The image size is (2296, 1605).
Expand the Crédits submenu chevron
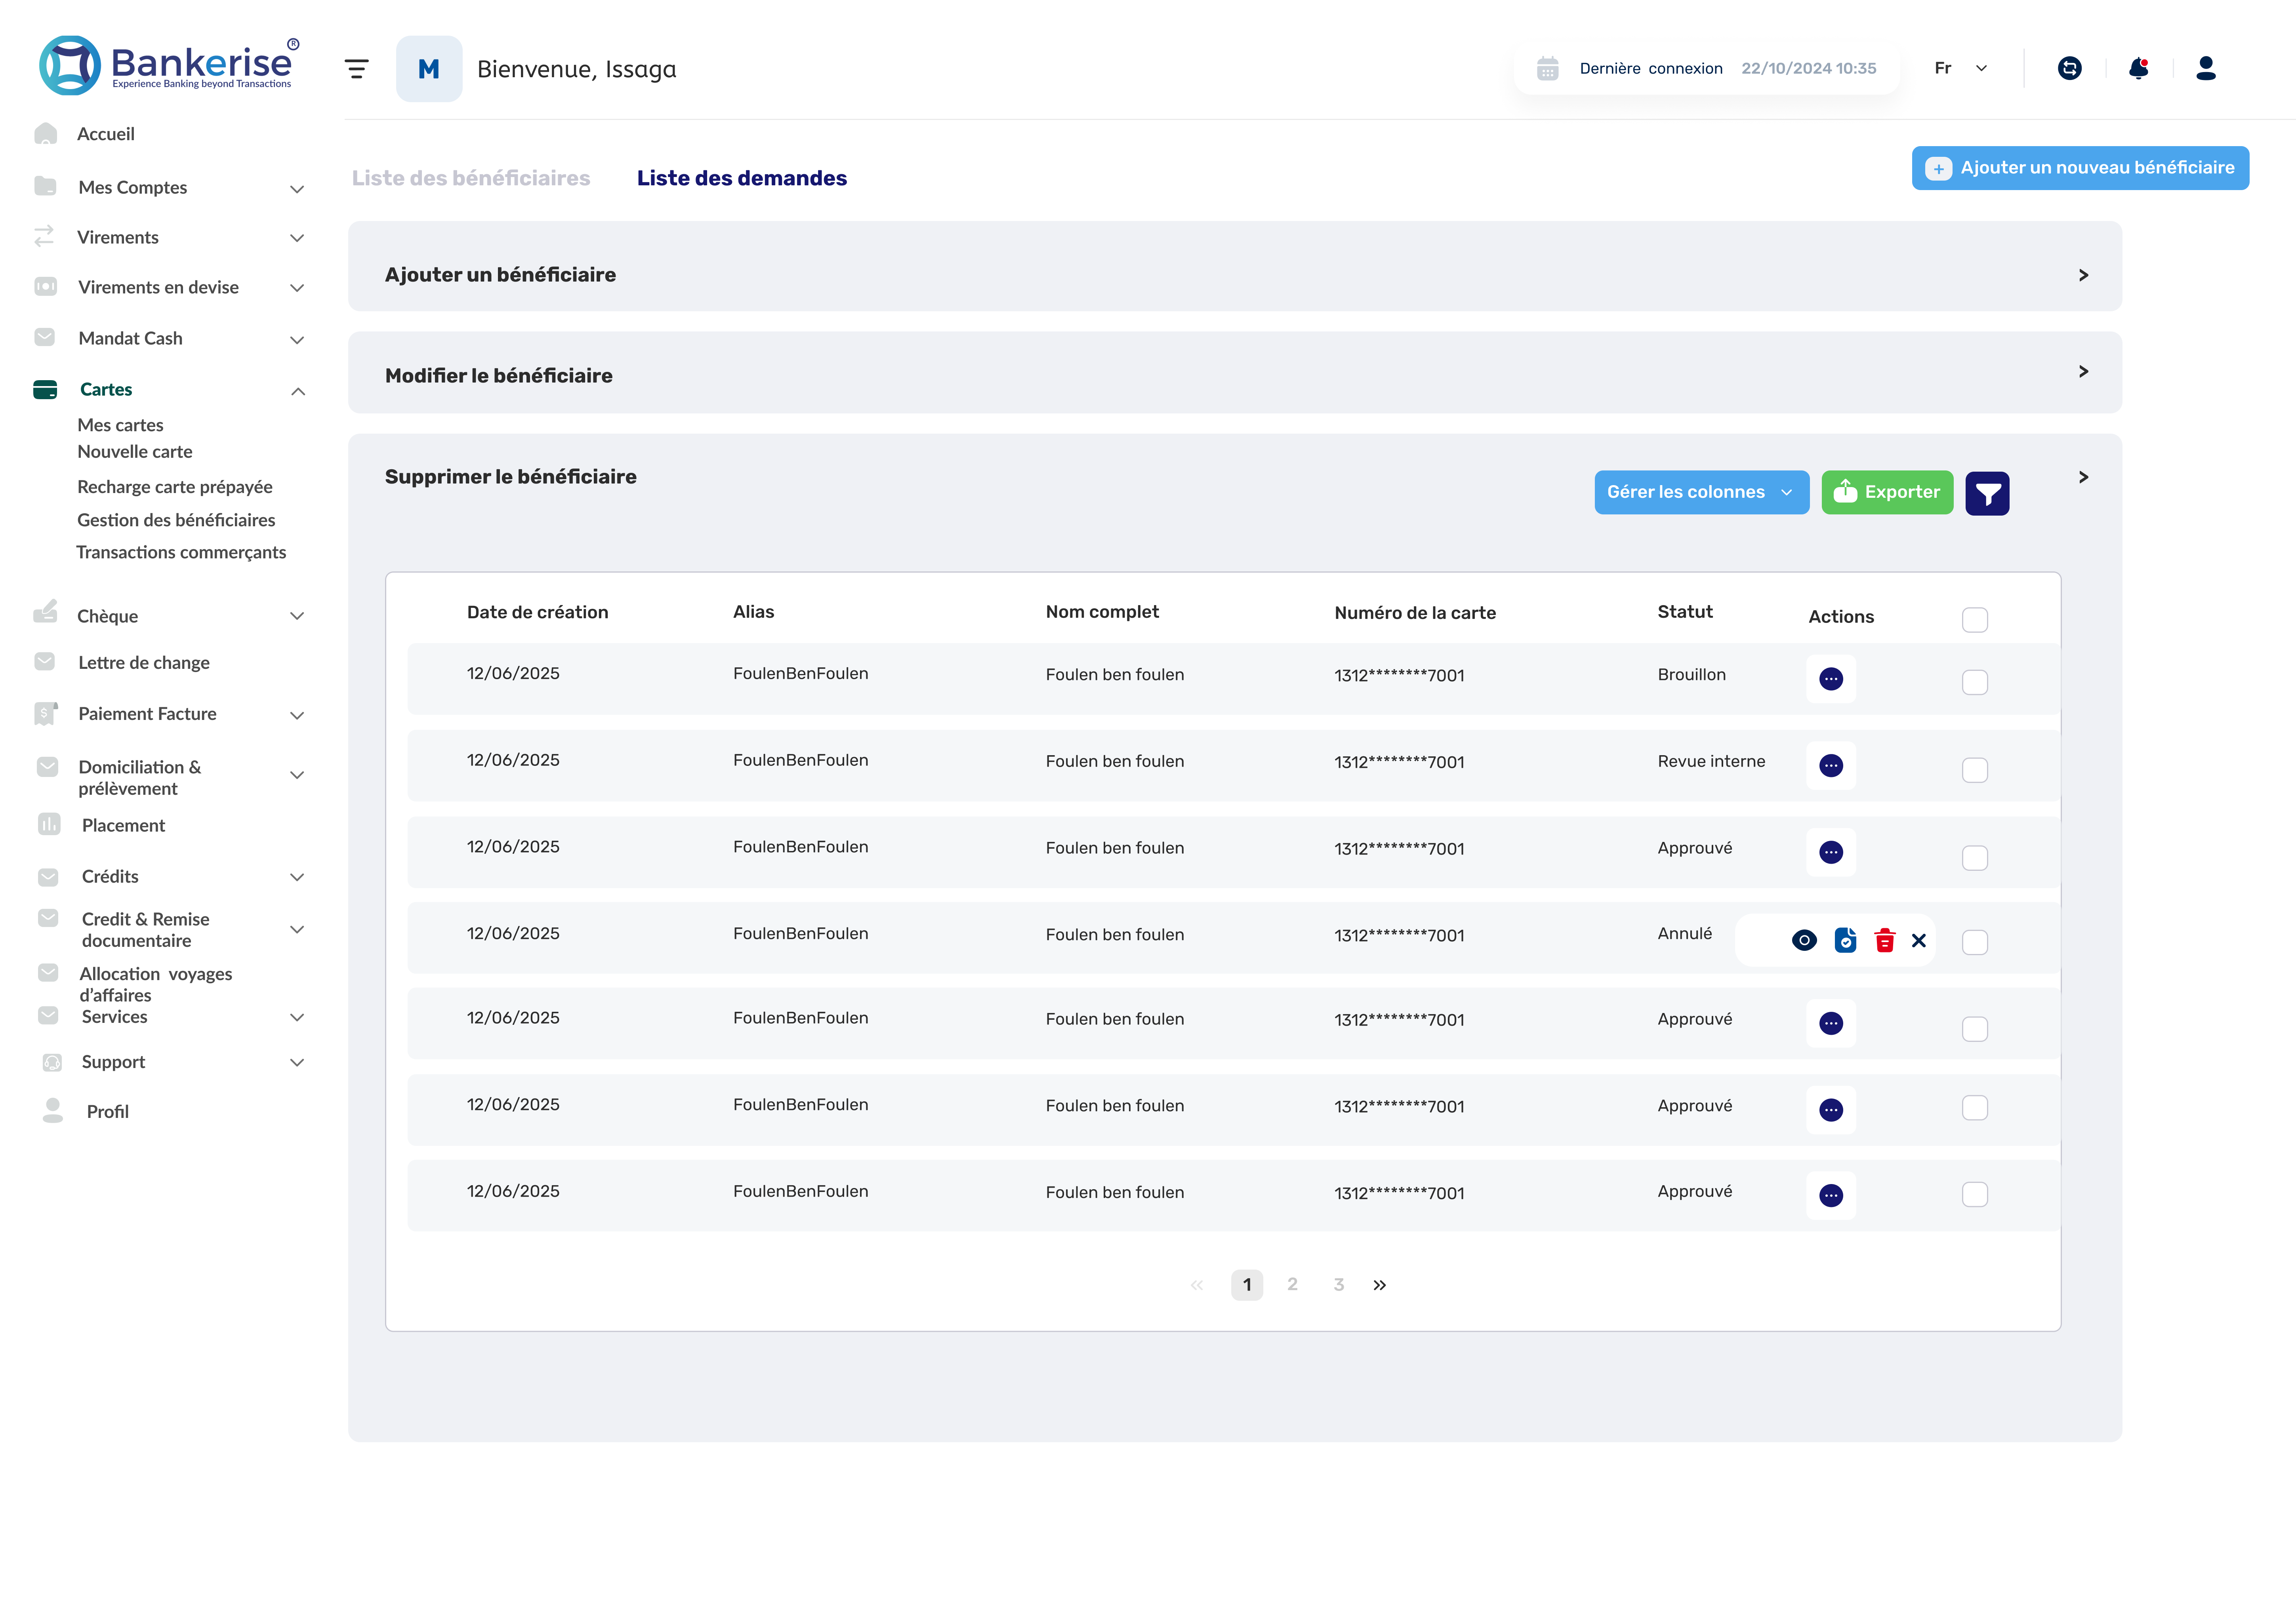pos(297,878)
